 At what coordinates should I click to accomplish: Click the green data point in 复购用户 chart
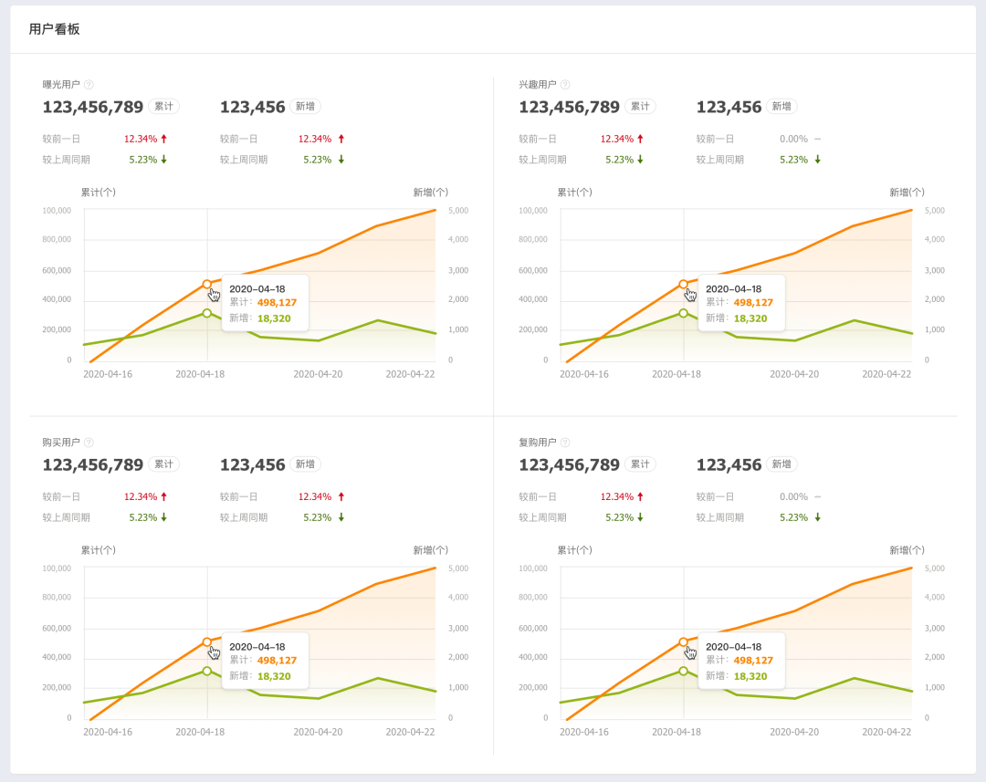[684, 671]
